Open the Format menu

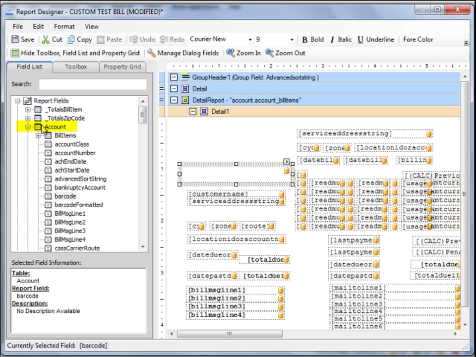(64, 26)
